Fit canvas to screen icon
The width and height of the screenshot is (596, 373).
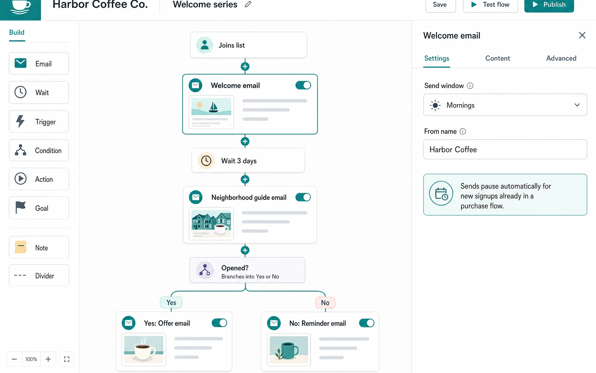67,359
